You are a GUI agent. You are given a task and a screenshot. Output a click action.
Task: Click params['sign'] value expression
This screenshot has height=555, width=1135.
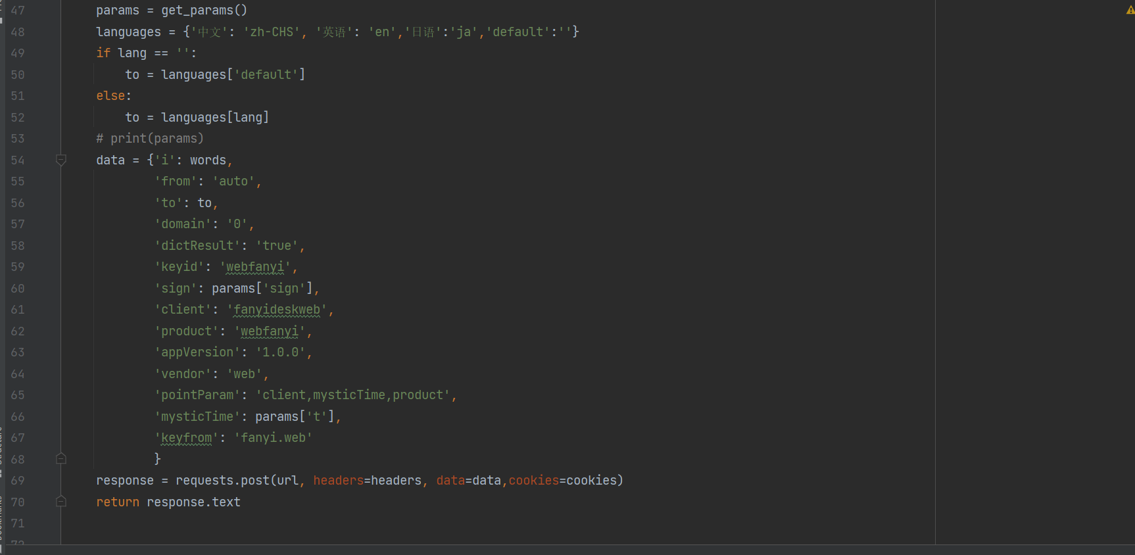click(262, 289)
